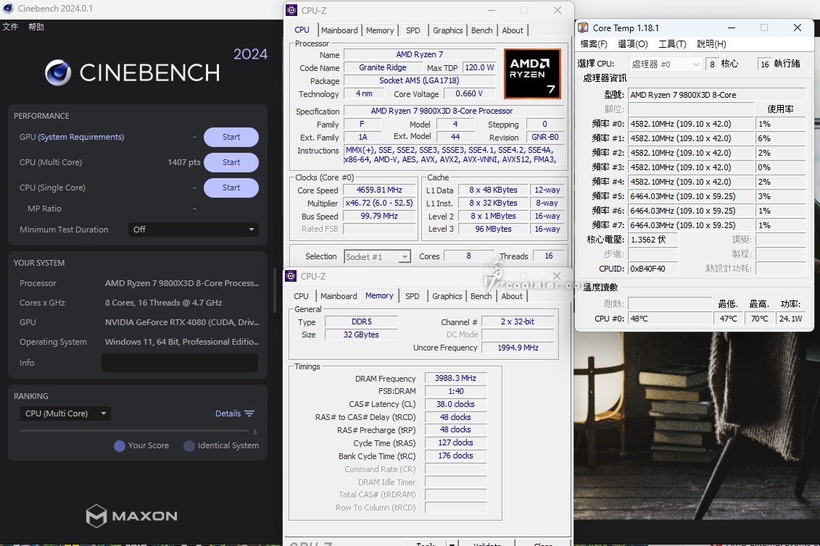Click the Cinebench app icon in title bar
820x546 pixels.
pyautogui.click(x=8, y=9)
